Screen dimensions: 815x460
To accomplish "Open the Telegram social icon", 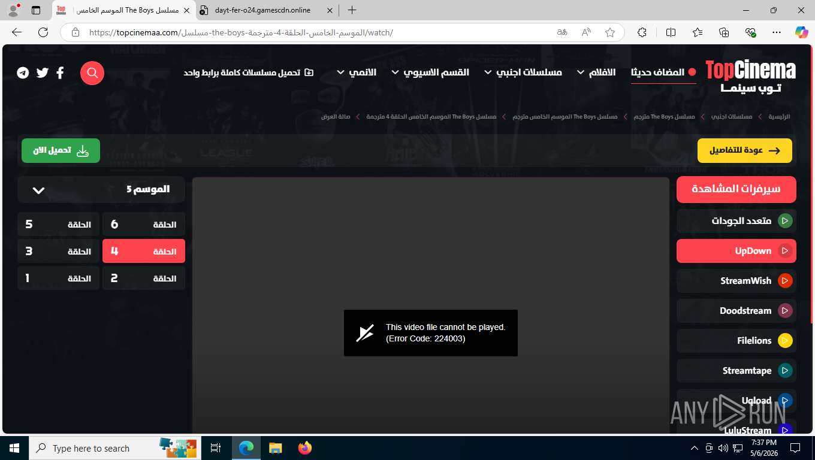I will [23, 72].
